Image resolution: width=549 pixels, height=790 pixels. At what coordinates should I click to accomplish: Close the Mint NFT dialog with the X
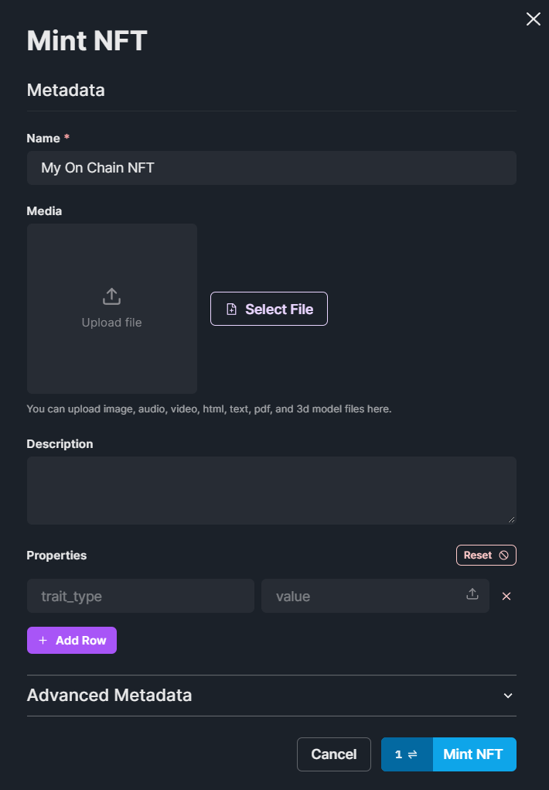coord(533,19)
